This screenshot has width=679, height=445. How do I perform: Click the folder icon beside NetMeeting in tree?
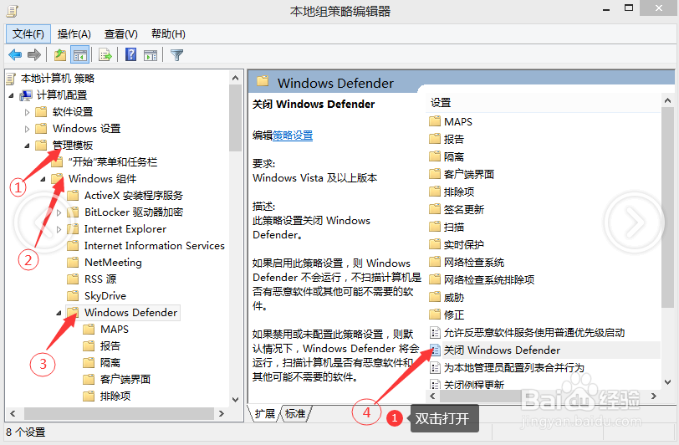point(74,263)
